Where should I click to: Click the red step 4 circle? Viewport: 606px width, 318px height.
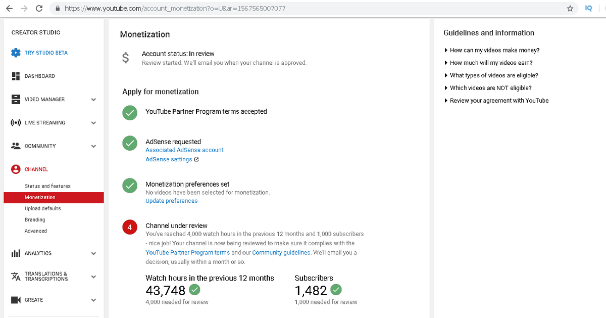(130, 228)
